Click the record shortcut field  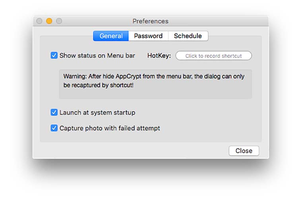213,56
